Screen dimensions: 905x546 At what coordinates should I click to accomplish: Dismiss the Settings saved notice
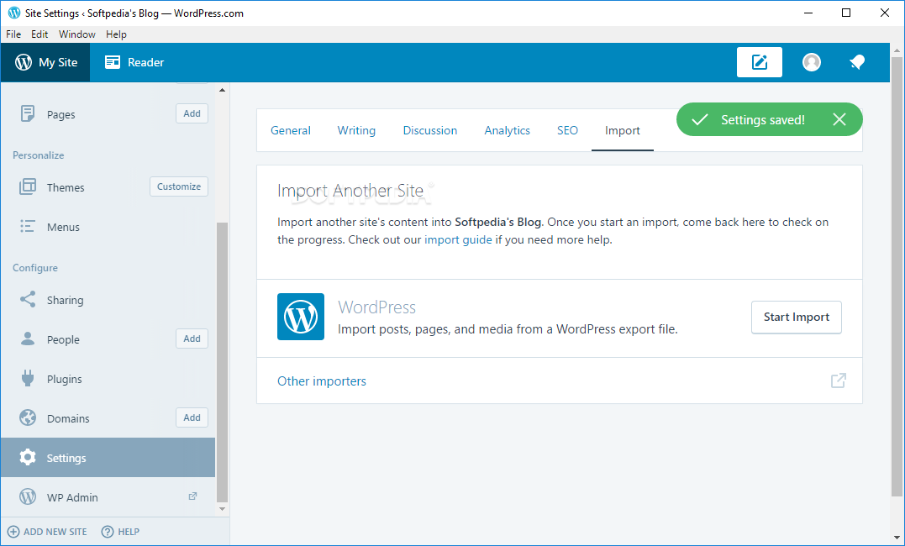click(839, 119)
